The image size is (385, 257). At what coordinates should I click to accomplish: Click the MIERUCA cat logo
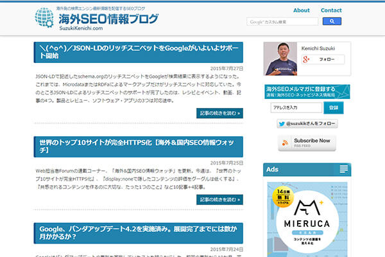[x=307, y=208]
